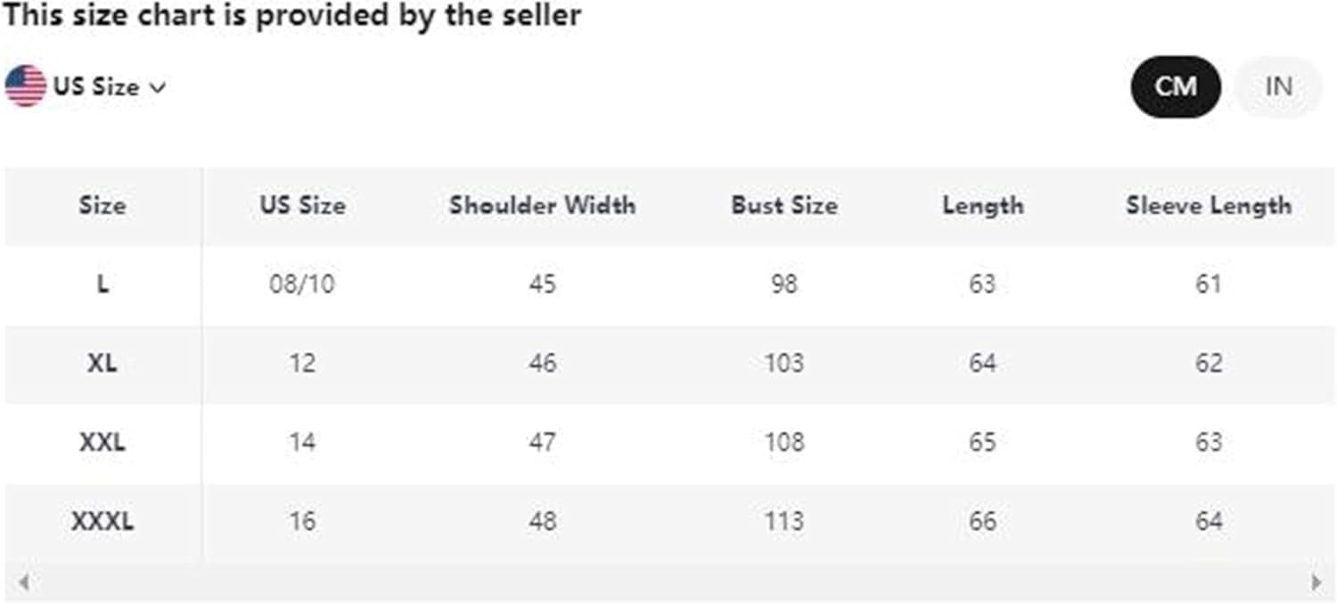Click the 08/10 US size cell
The width and height of the screenshot is (1337, 604).
(x=302, y=284)
